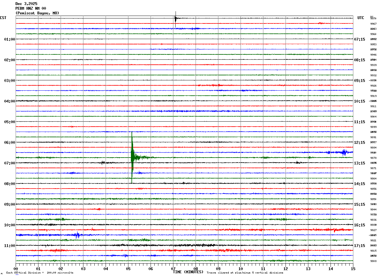Click the black spike on the top trace
The image size is (378, 277).
pyautogui.click(x=176, y=19)
